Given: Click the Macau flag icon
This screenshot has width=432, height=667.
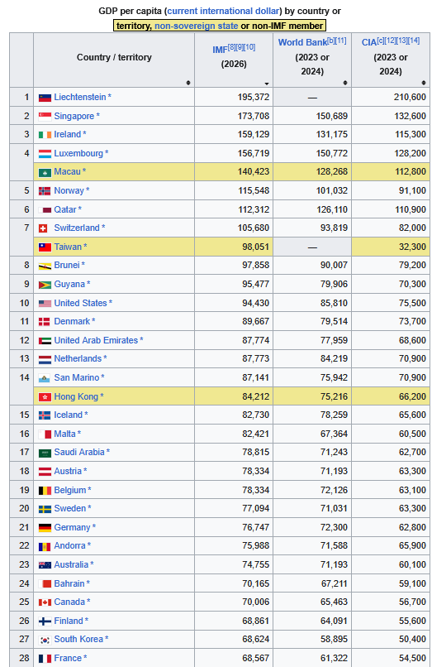Looking at the screenshot, I should click(45, 172).
